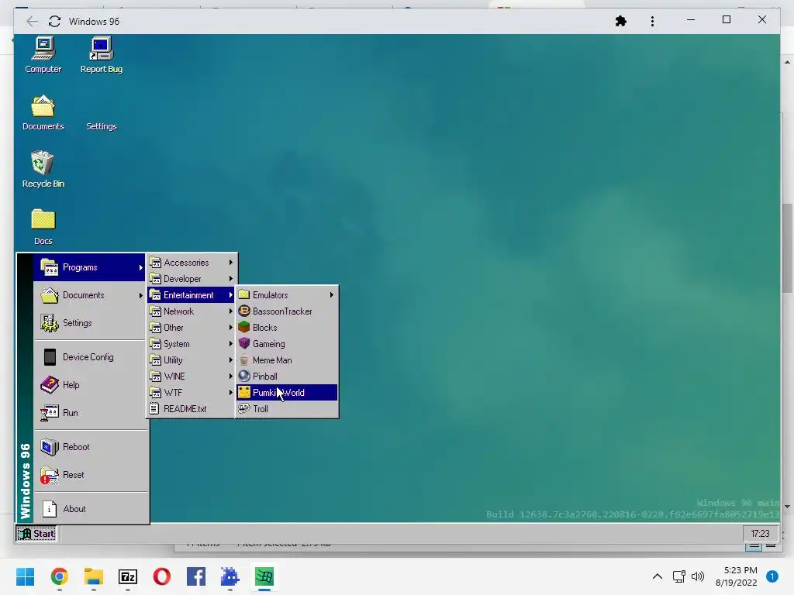The width and height of the screenshot is (794, 595).
Task: Launch the Gameing purple cube icon
Action: 244,343
